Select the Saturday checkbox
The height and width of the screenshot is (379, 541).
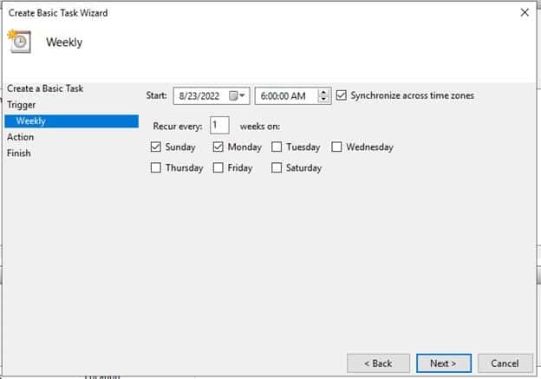[x=277, y=168]
